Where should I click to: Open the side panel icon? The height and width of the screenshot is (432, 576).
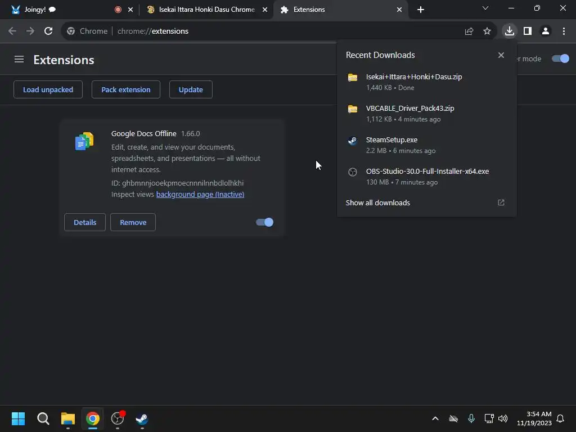point(528,31)
